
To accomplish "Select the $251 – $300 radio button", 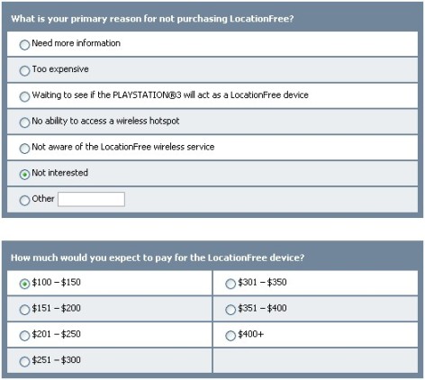I will coord(24,361).
